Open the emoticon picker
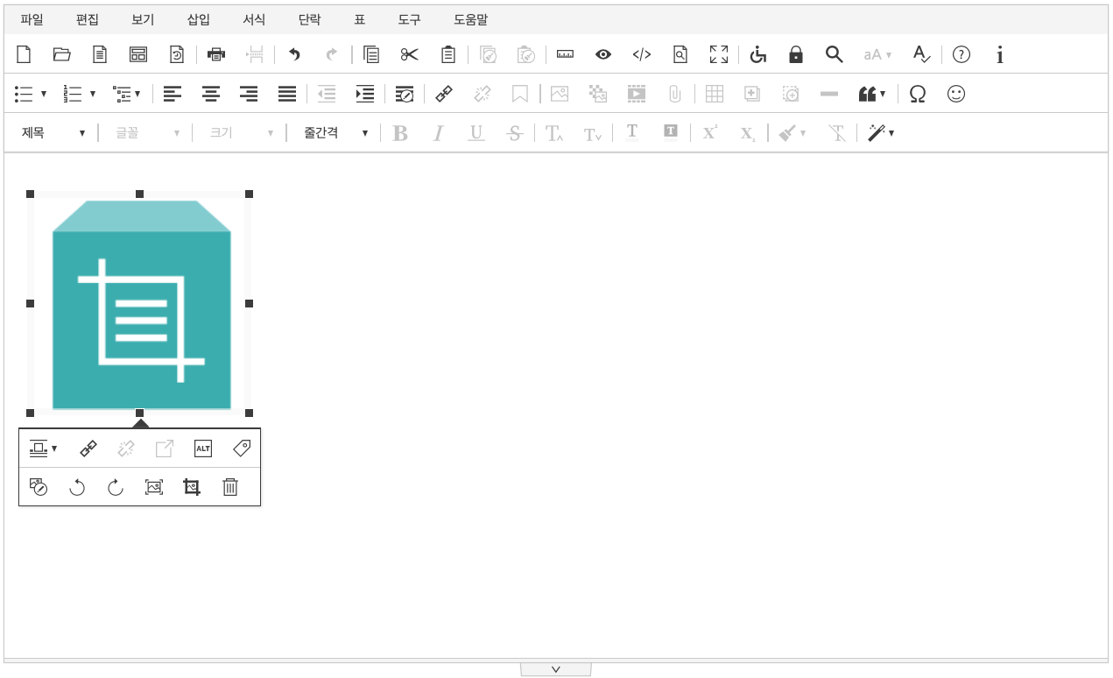This screenshot has width=1113, height=678. point(956,94)
